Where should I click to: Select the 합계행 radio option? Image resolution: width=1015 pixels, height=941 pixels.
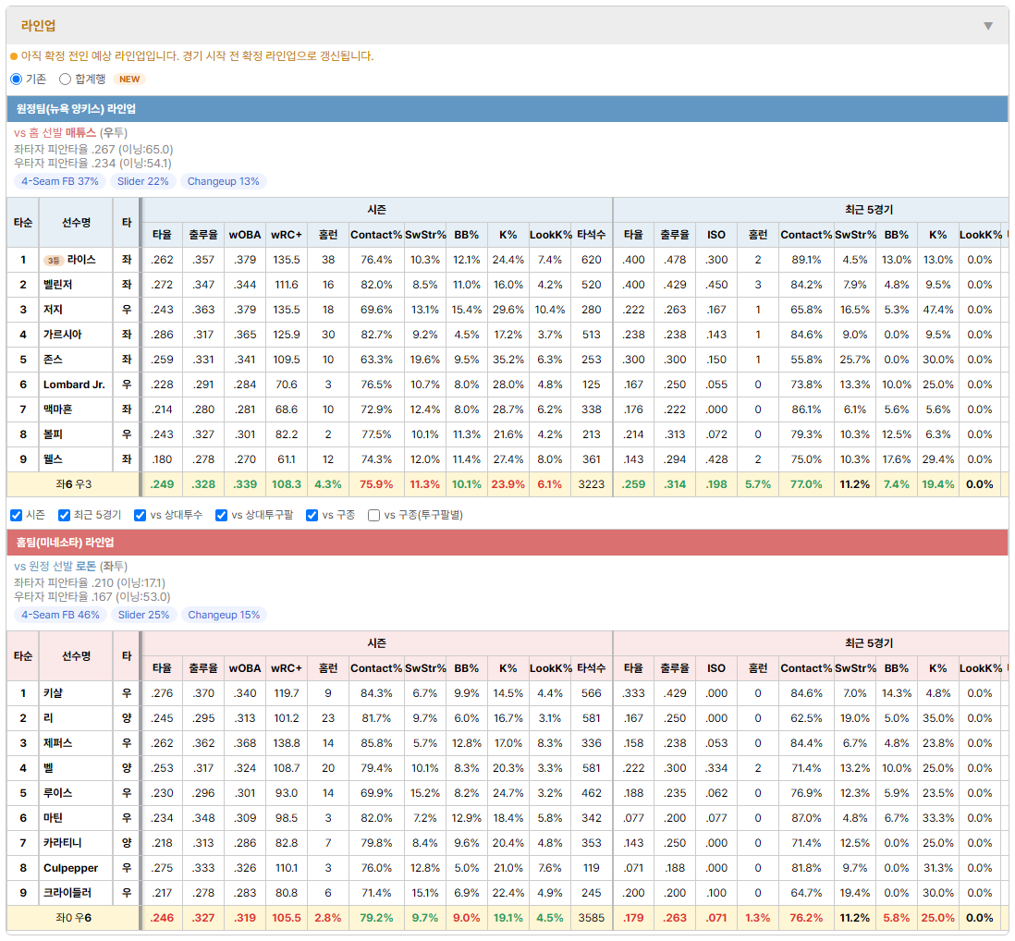coord(65,79)
